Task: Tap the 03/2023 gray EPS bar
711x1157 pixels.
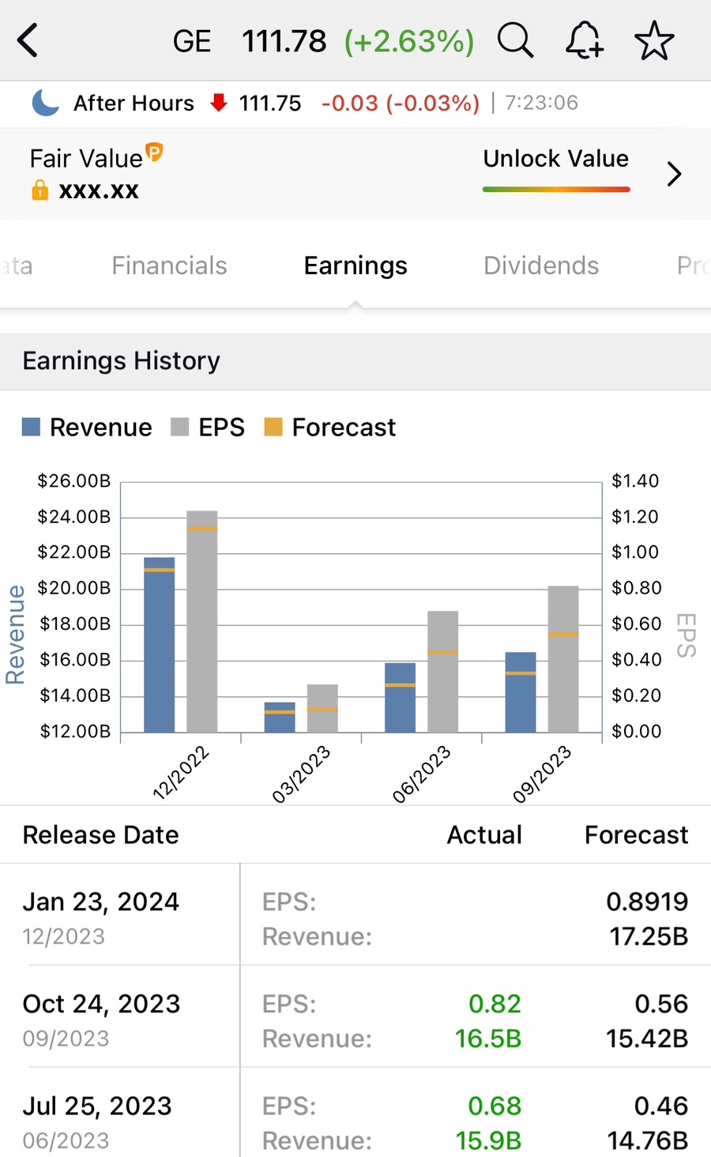Action: point(322,708)
